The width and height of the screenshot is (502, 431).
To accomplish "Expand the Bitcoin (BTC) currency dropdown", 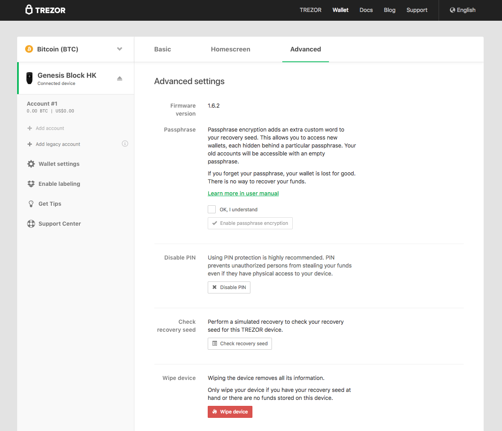I will 119,49.
